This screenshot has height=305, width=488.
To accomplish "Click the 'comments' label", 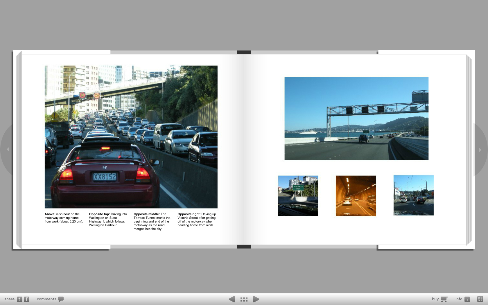I will pos(46,299).
